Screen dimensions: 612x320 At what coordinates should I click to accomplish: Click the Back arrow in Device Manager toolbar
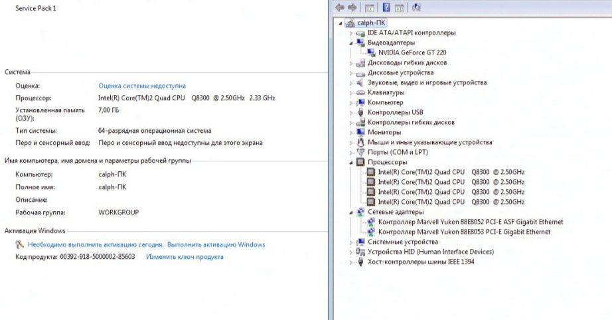pos(340,7)
